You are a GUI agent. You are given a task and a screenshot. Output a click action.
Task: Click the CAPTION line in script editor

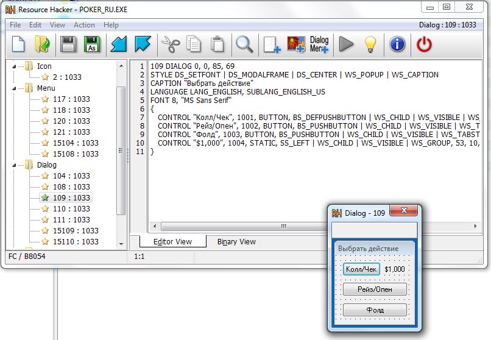coord(202,83)
